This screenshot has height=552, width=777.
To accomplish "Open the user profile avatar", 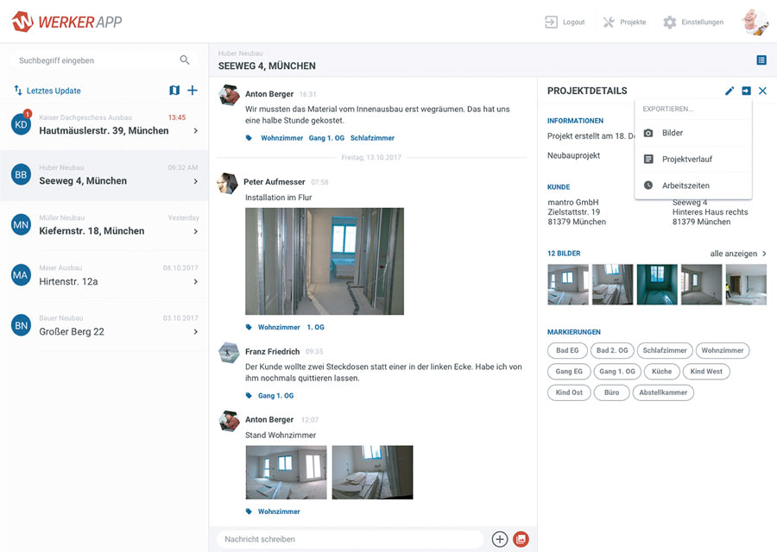I will click(x=755, y=22).
